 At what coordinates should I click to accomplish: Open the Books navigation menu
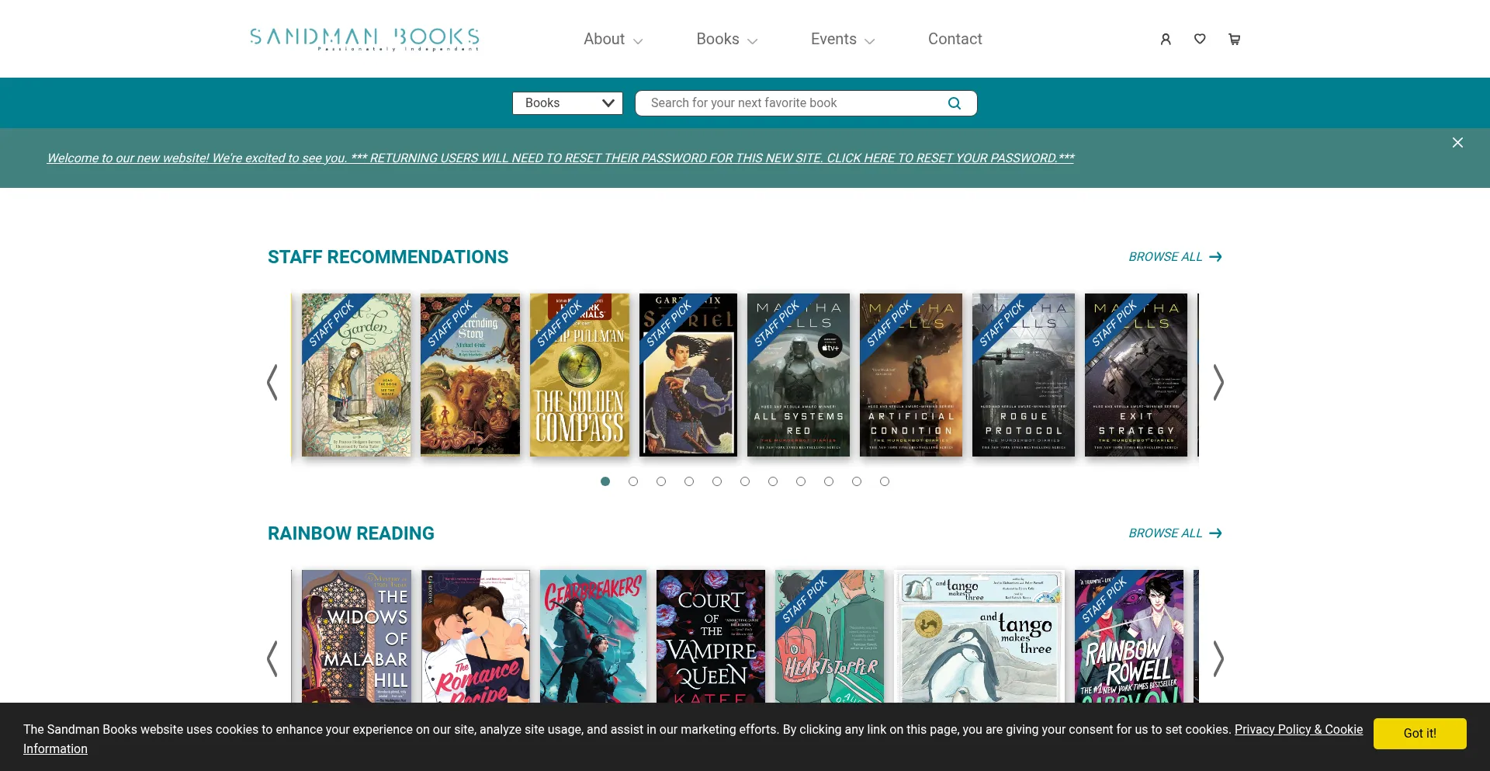(726, 40)
